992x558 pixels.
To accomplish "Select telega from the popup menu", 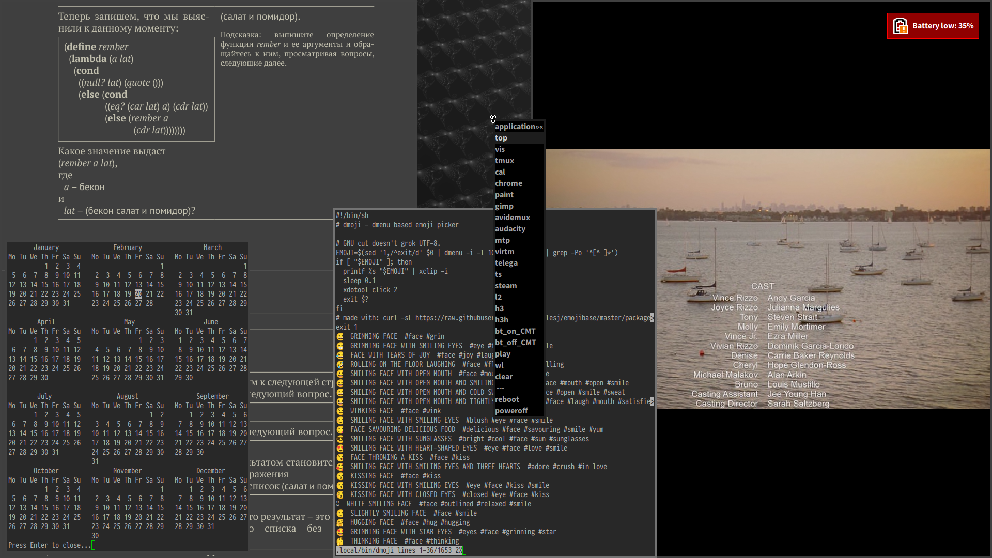I will pos(506,263).
